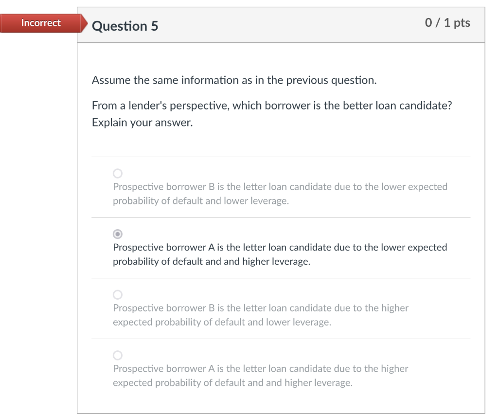Viewport: 498px width, 416px height.
Task: Select the radio button for borrower B with lower default probability
Action: point(117,173)
